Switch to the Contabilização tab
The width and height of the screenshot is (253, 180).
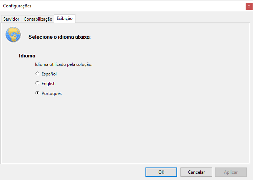pos(38,19)
